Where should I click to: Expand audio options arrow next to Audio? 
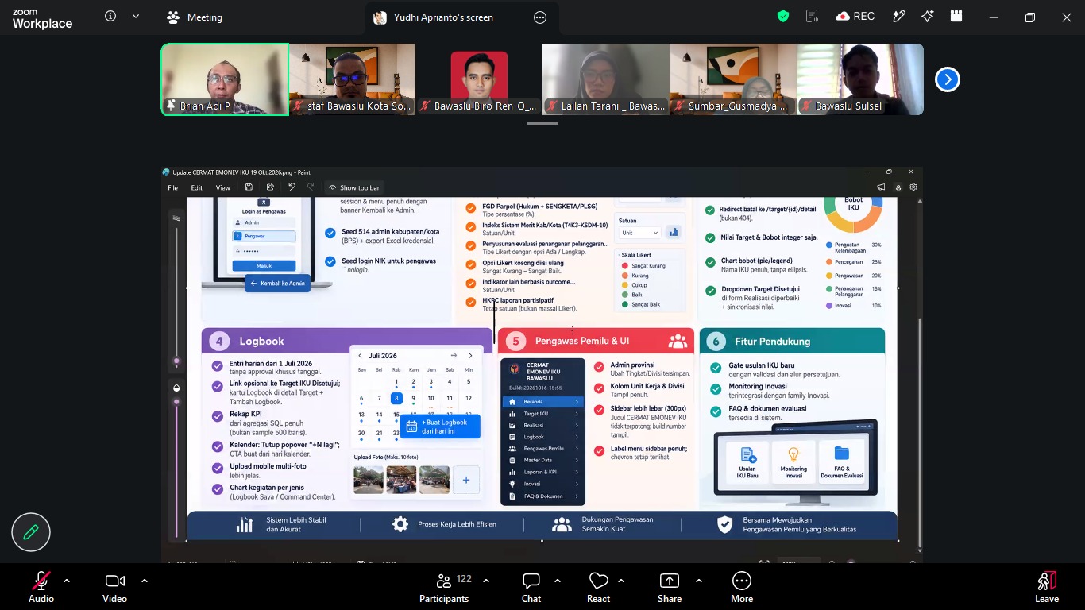(x=67, y=581)
